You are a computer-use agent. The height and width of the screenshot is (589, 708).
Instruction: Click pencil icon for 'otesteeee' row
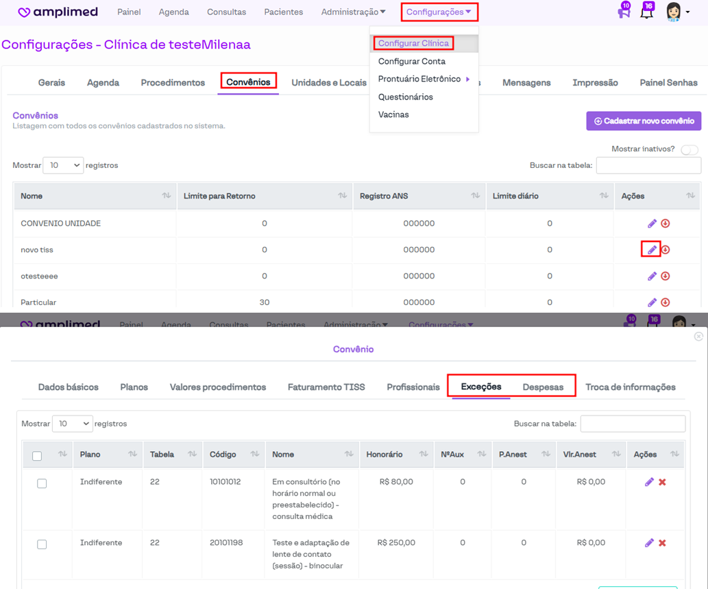[652, 276]
